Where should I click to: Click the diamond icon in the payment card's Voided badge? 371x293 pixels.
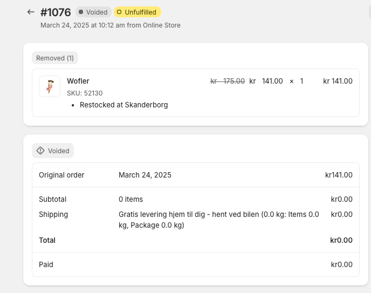pos(40,151)
